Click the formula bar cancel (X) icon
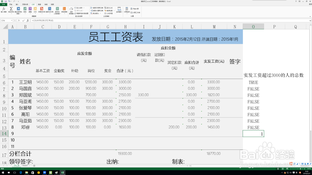Viewport: 312px width, 175px height. [19, 21]
